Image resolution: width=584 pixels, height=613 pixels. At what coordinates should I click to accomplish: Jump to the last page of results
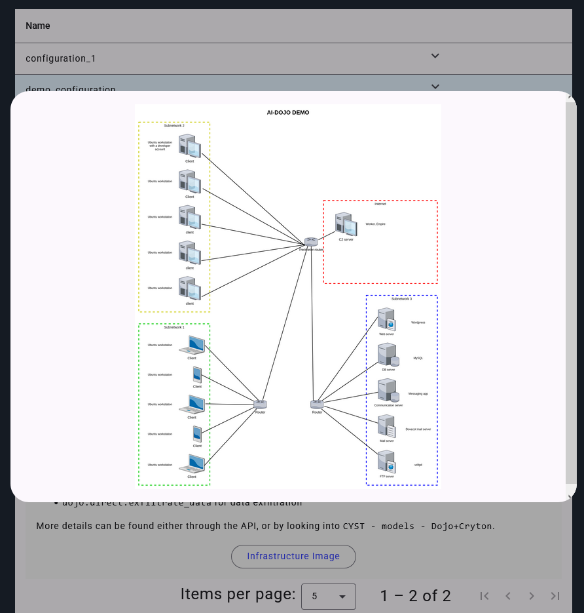(555, 596)
